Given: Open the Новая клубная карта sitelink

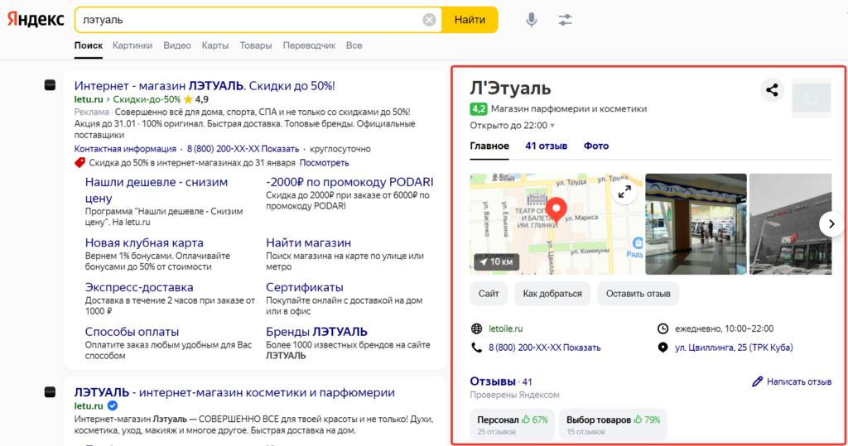Looking at the screenshot, I should (144, 242).
